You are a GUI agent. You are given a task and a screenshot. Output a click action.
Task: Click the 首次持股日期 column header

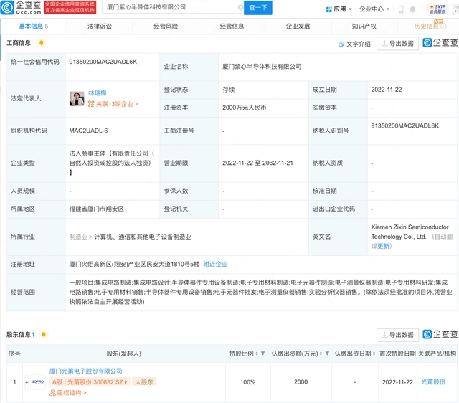coord(397,354)
